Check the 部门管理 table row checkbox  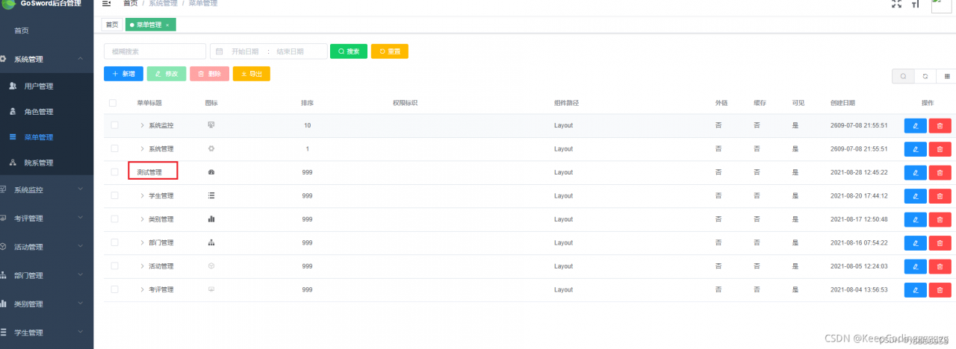click(114, 242)
